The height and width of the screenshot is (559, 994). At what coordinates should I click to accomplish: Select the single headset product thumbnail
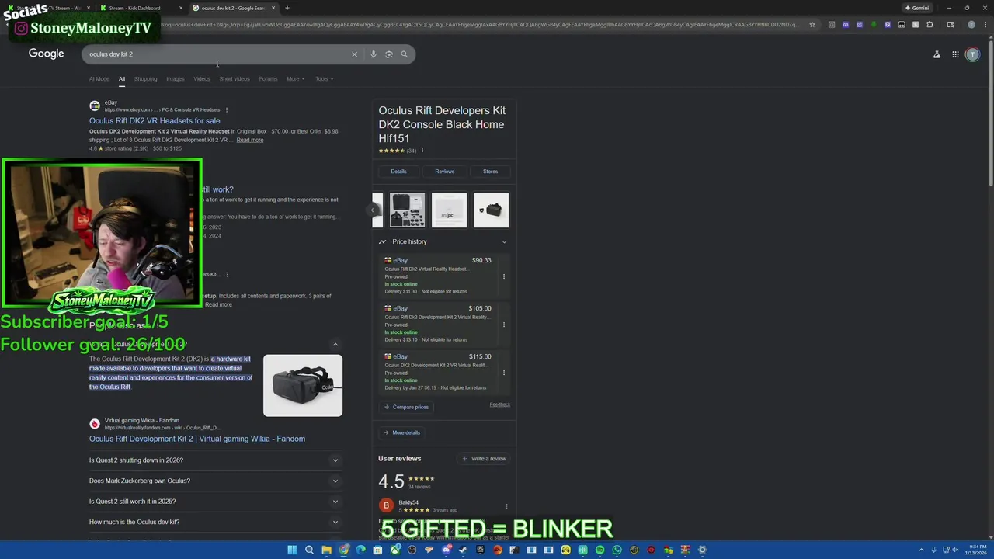[x=491, y=210]
